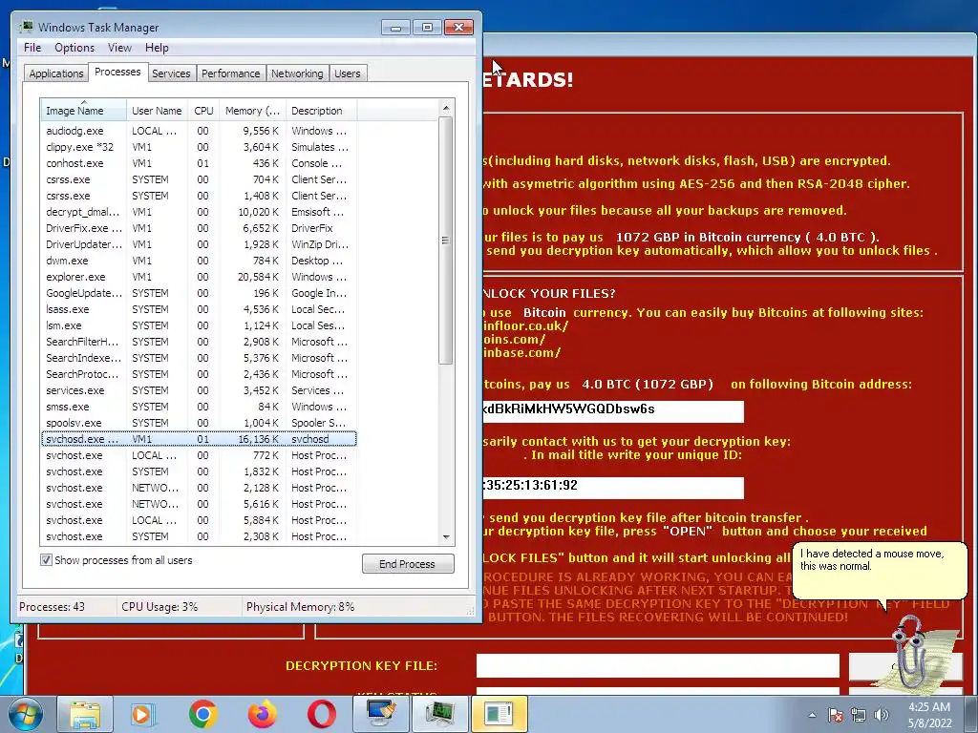The image size is (978, 733).
Task: Open the Options menu
Action: [74, 48]
